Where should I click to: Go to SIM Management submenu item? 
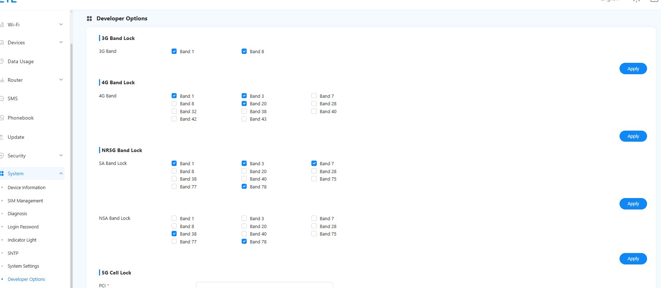[25, 201]
